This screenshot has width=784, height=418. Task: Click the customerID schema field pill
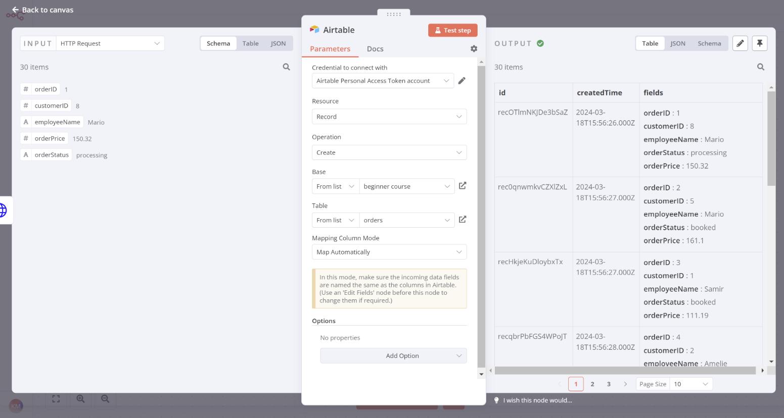point(46,106)
